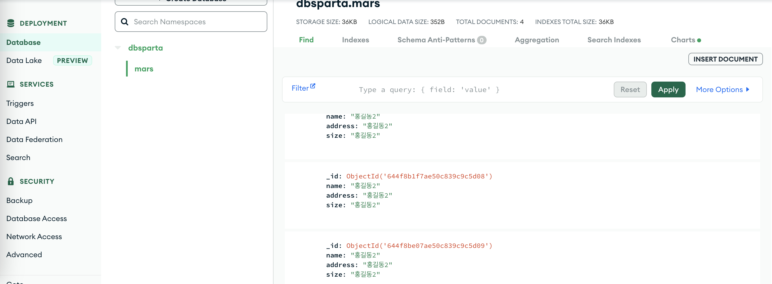
Task: Open Advanced security settings
Action: point(24,255)
